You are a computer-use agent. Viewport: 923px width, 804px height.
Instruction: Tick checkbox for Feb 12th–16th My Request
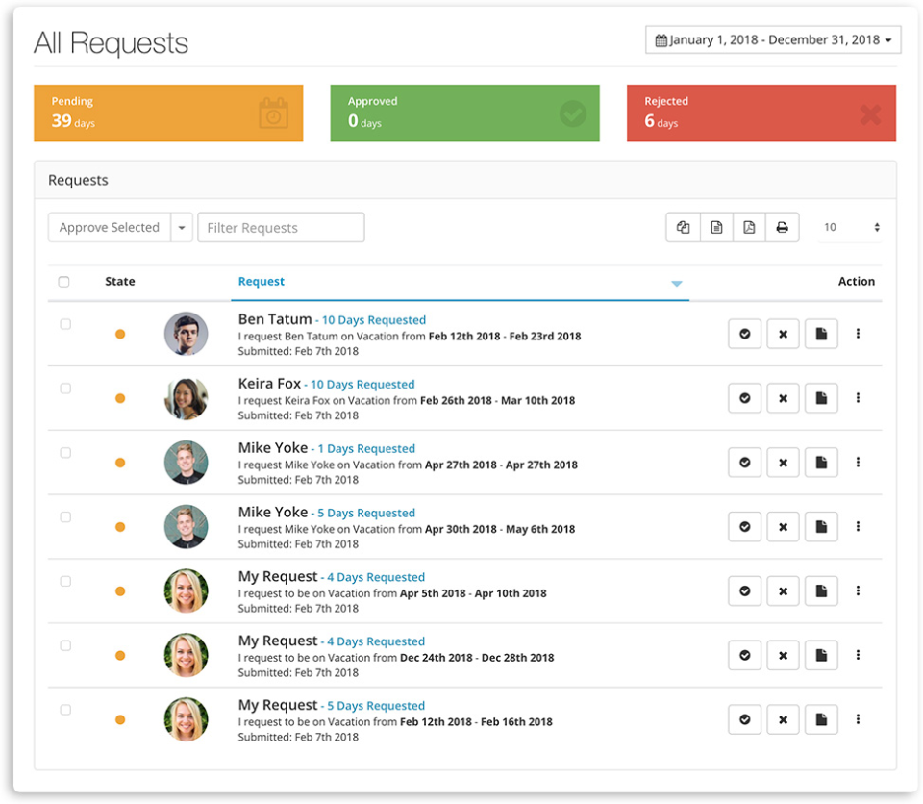pyautogui.click(x=65, y=709)
